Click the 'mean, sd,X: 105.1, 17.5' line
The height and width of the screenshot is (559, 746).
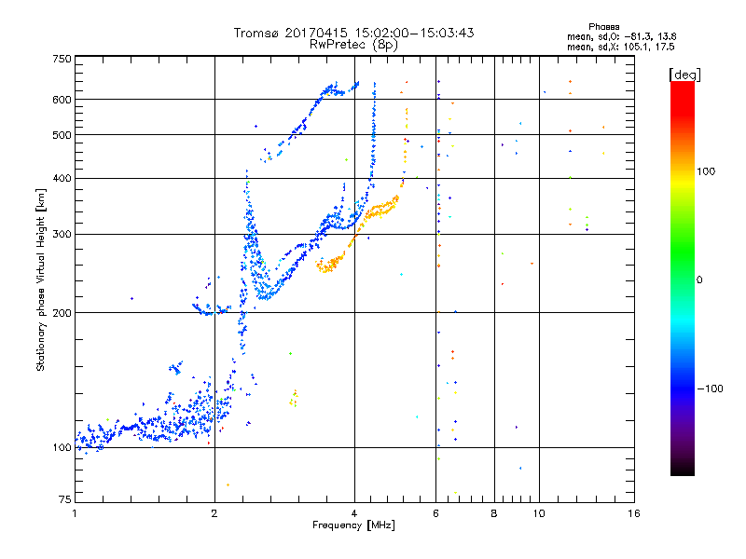(x=620, y=48)
